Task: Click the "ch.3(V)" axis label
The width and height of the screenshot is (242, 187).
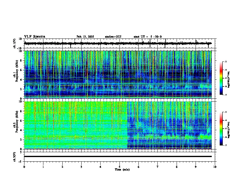Action: (x=15, y=157)
